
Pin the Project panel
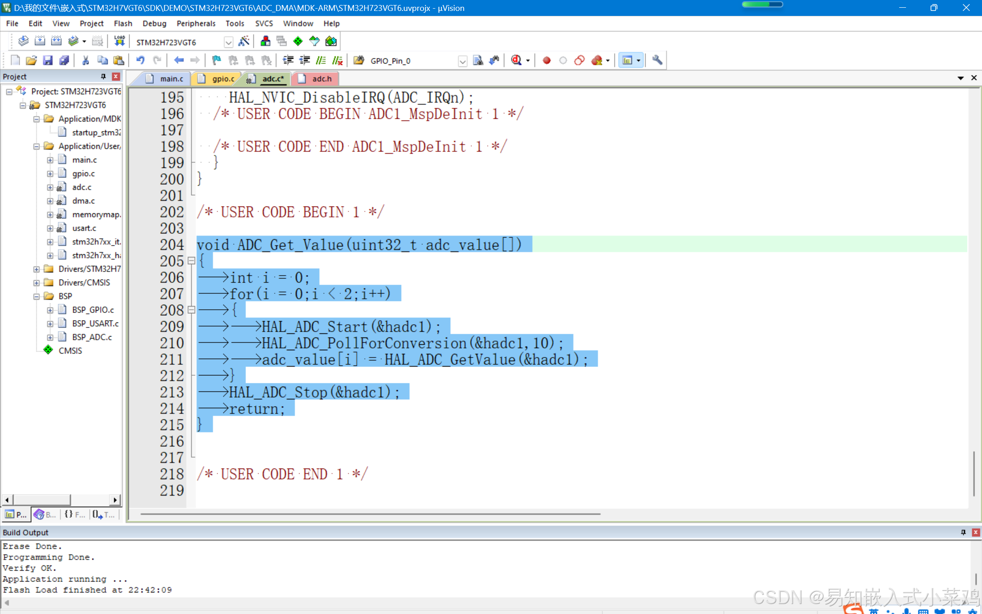point(103,76)
